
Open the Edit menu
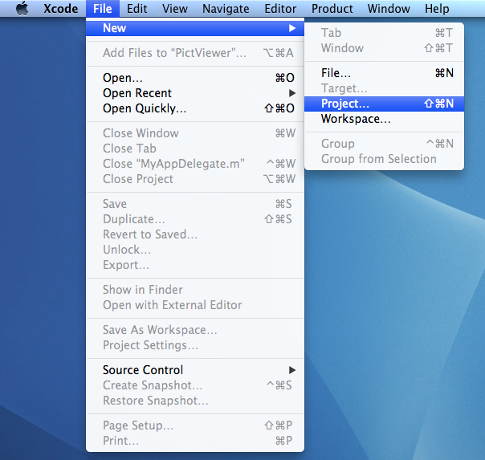pyautogui.click(x=137, y=9)
